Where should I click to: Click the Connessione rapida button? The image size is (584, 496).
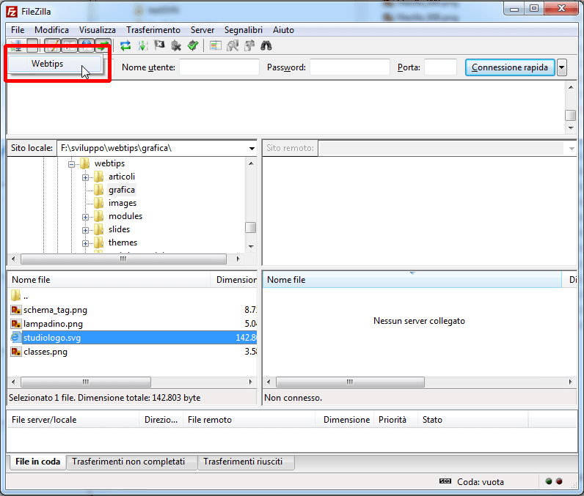click(x=509, y=67)
